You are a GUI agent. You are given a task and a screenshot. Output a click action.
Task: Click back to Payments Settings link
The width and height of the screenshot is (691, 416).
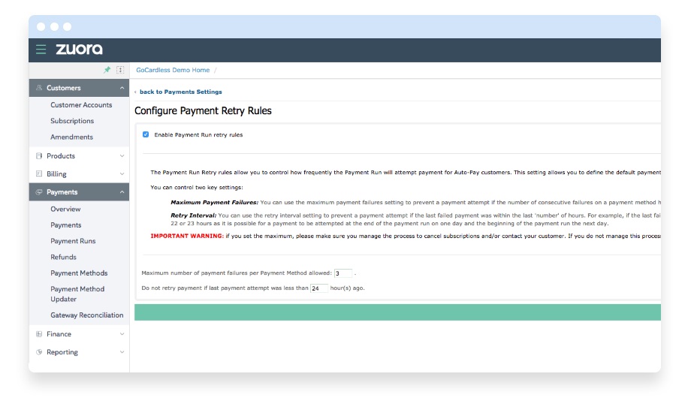(180, 92)
